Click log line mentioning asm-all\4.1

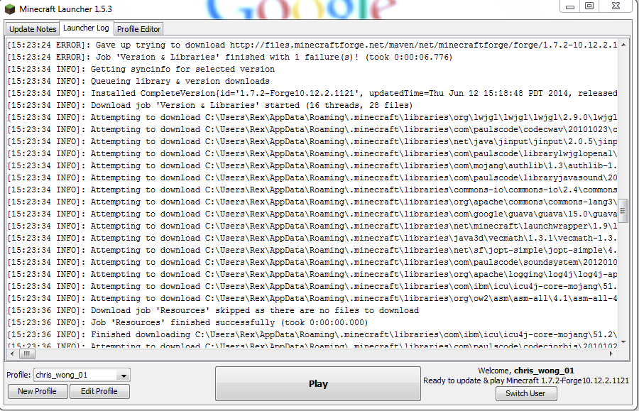pos(312,299)
